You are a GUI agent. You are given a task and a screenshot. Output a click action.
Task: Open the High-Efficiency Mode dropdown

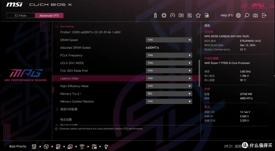click(x=169, y=86)
